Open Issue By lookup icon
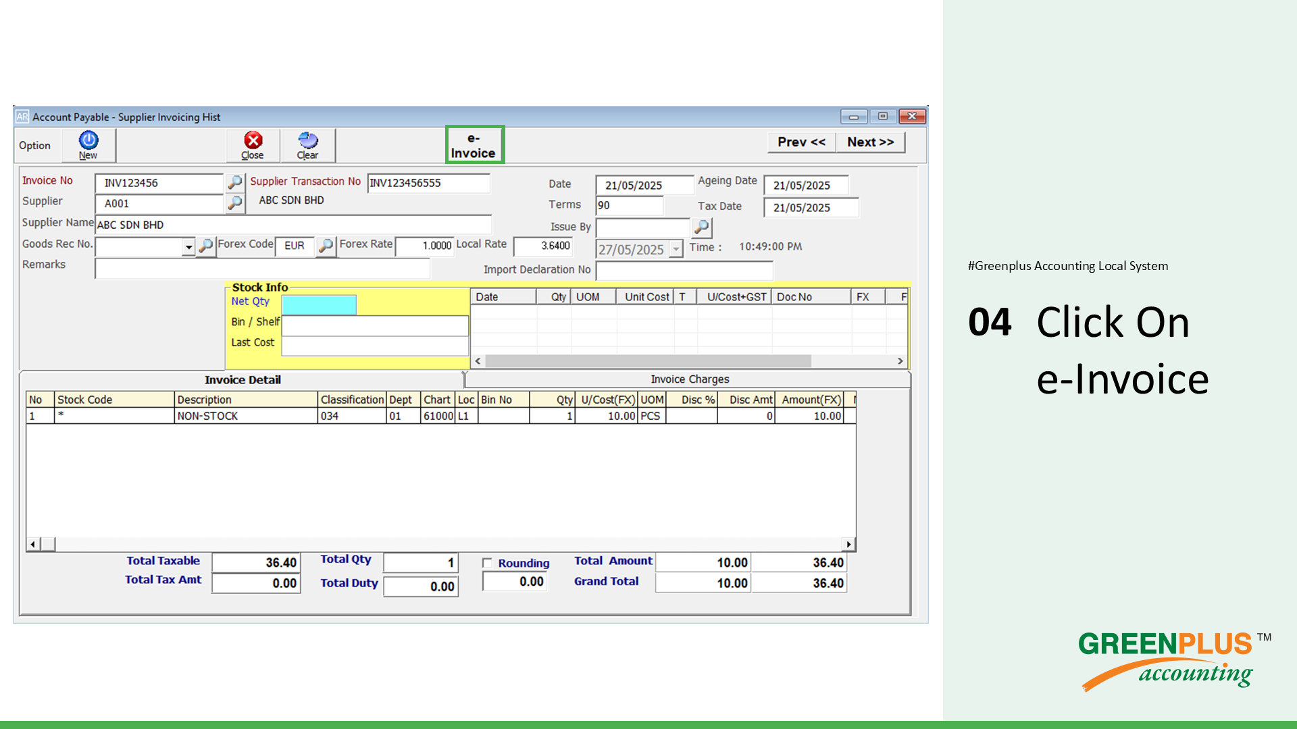The image size is (1297, 729). tap(702, 227)
